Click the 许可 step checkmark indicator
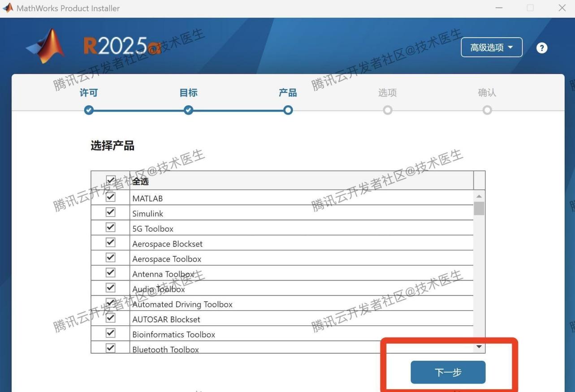The height and width of the screenshot is (392, 575). tap(89, 110)
